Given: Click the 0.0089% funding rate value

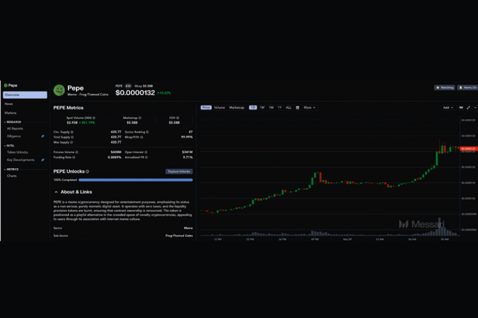Looking at the screenshot, I should coord(114,157).
